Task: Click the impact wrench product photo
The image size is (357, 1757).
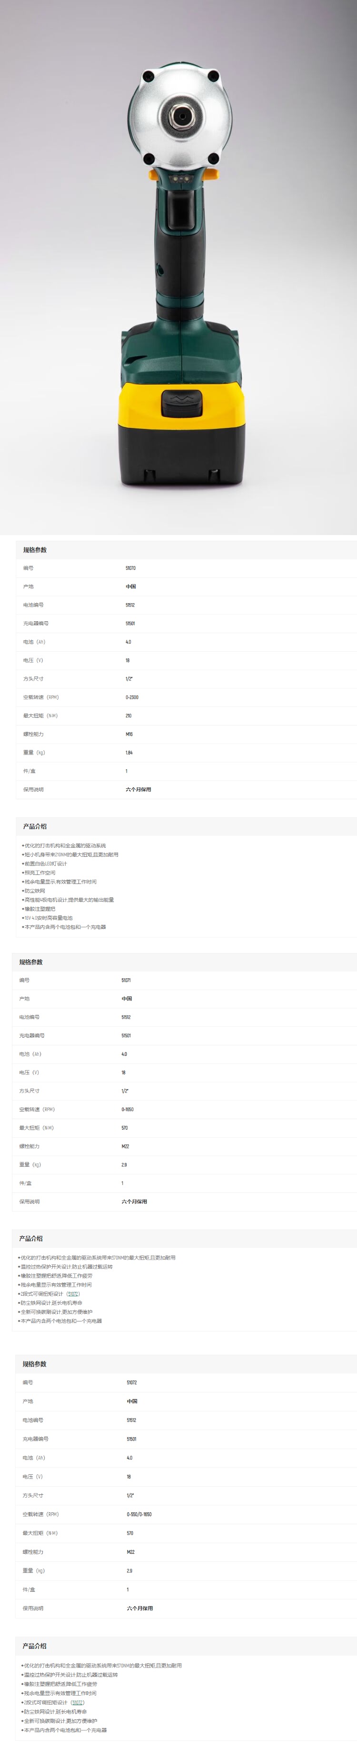Action: click(181, 273)
